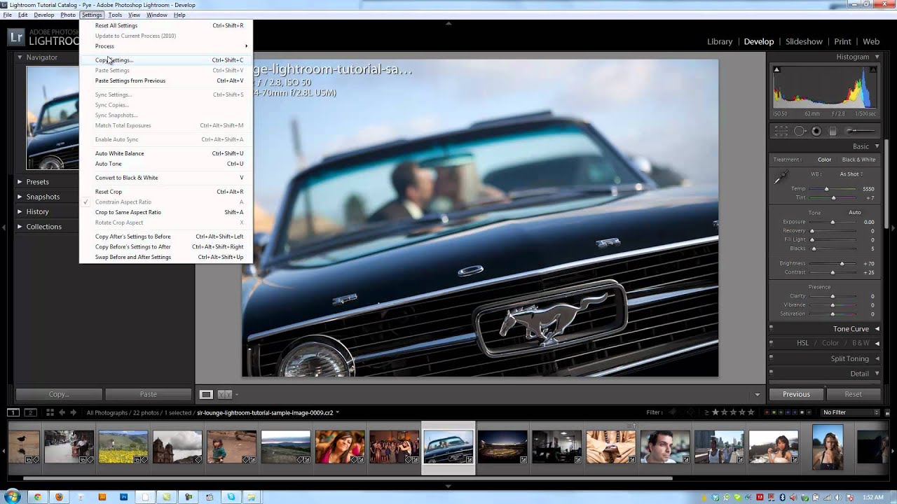The width and height of the screenshot is (897, 504).
Task: Open grid view icon in filmstrip bar
Action: 49,412
